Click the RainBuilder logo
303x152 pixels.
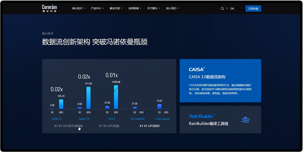[x=202, y=116]
